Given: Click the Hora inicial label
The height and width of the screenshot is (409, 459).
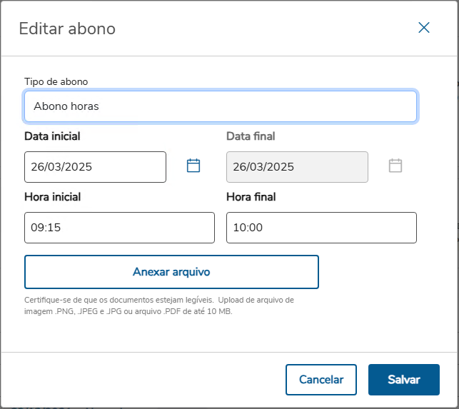Looking at the screenshot, I should (x=52, y=197).
